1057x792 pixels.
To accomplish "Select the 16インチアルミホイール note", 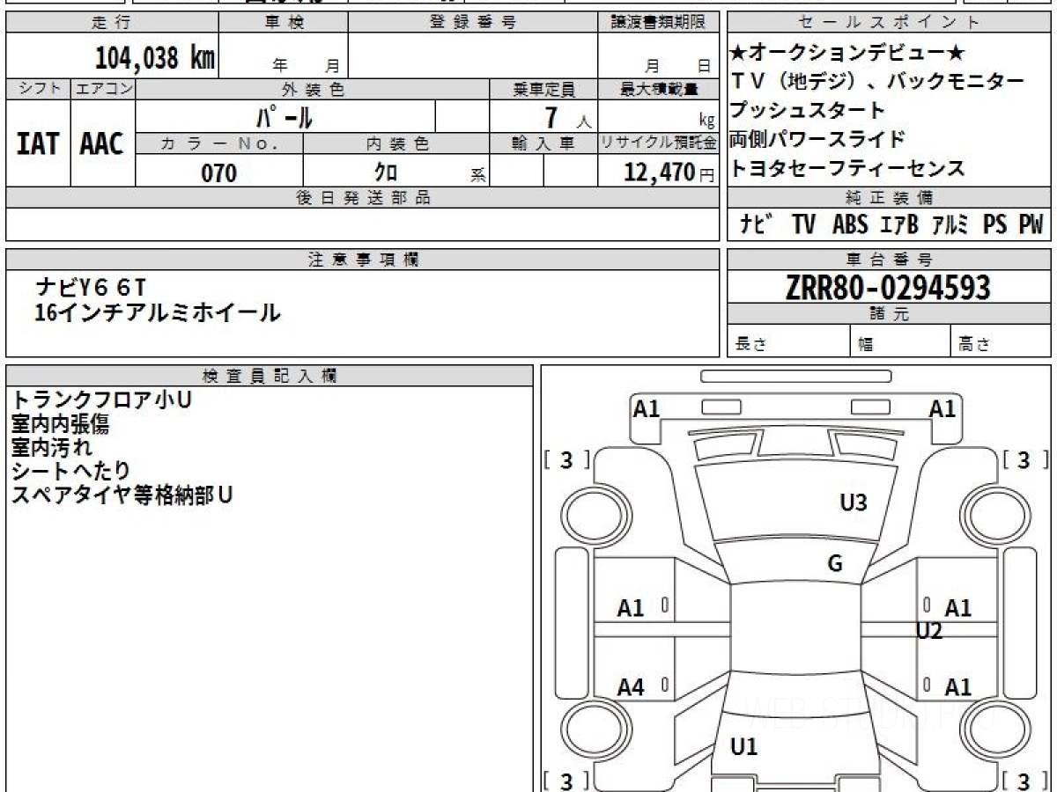I will (x=157, y=312).
